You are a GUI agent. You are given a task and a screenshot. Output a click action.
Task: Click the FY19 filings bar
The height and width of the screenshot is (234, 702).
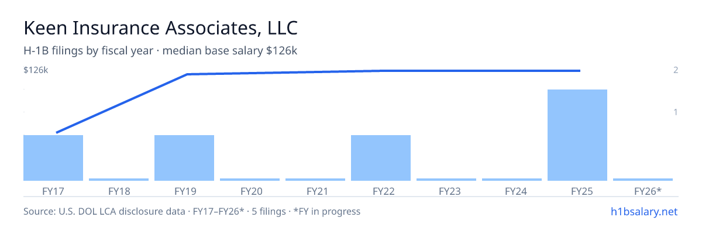click(184, 158)
